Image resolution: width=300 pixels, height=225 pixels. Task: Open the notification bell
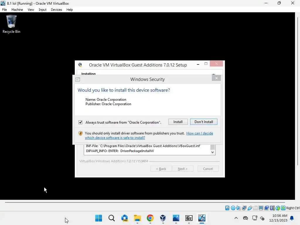coord(292,218)
